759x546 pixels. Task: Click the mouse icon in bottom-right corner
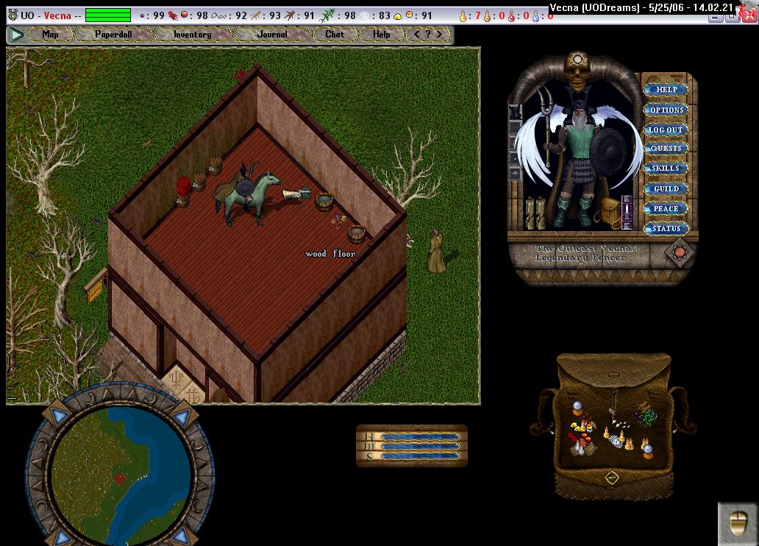pyautogui.click(x=738, y=524)
